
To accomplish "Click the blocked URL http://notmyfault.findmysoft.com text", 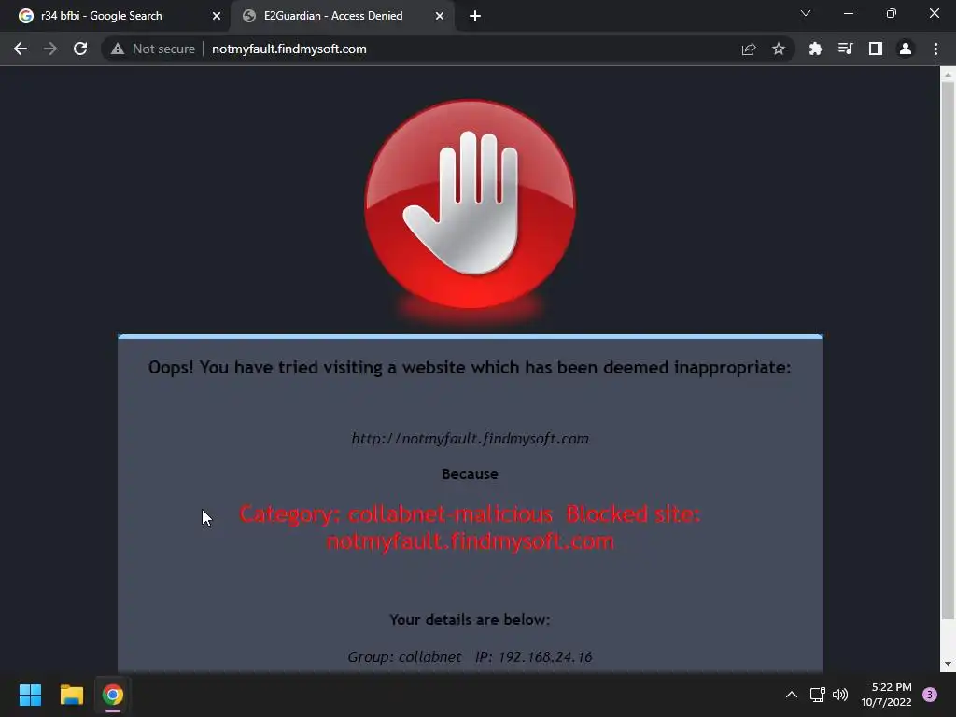I will click(x=471, y=439).
